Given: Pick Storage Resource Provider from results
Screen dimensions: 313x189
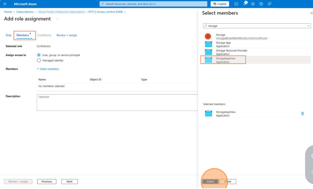Looking at the screenshot, I should point(231,52).
